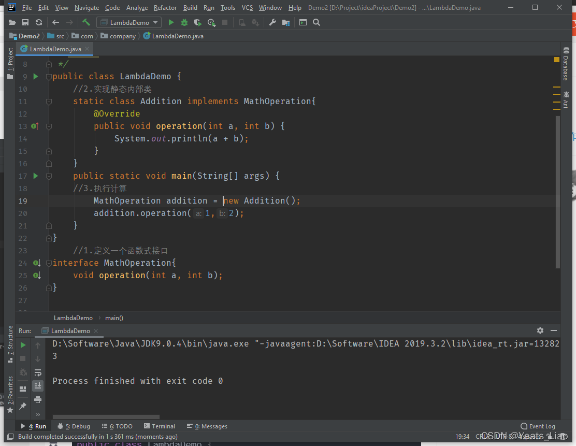Open the LambdaDemo run configuration dropdown
576x446 pixels.
pyautogui.click(x=129, y=22)
